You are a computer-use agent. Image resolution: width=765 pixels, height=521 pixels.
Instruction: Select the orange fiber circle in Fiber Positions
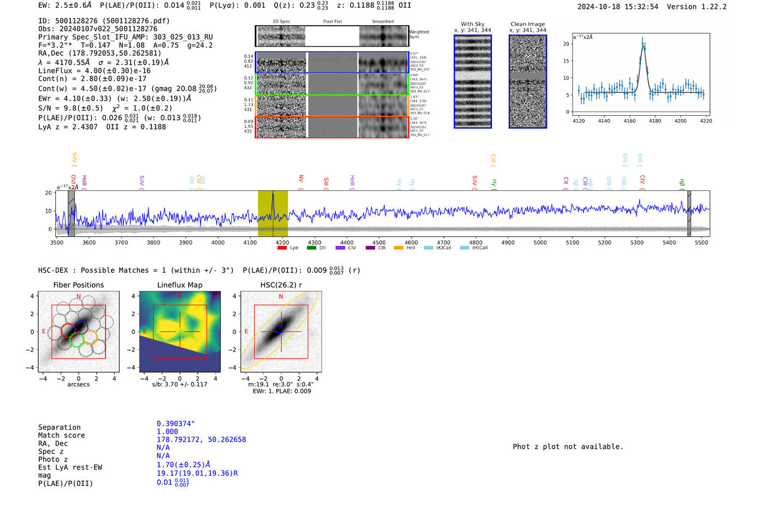(x=90, y=337)
